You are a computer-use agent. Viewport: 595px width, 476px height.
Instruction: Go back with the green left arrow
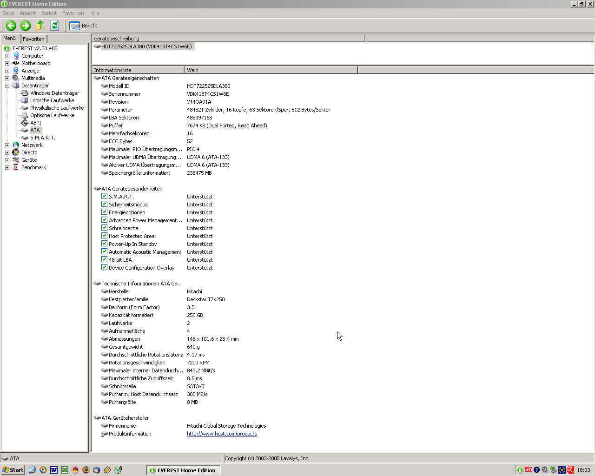pos(11,26)
